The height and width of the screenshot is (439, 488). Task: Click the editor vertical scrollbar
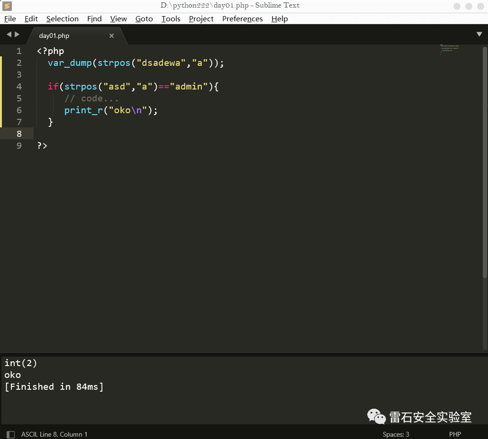484,161
